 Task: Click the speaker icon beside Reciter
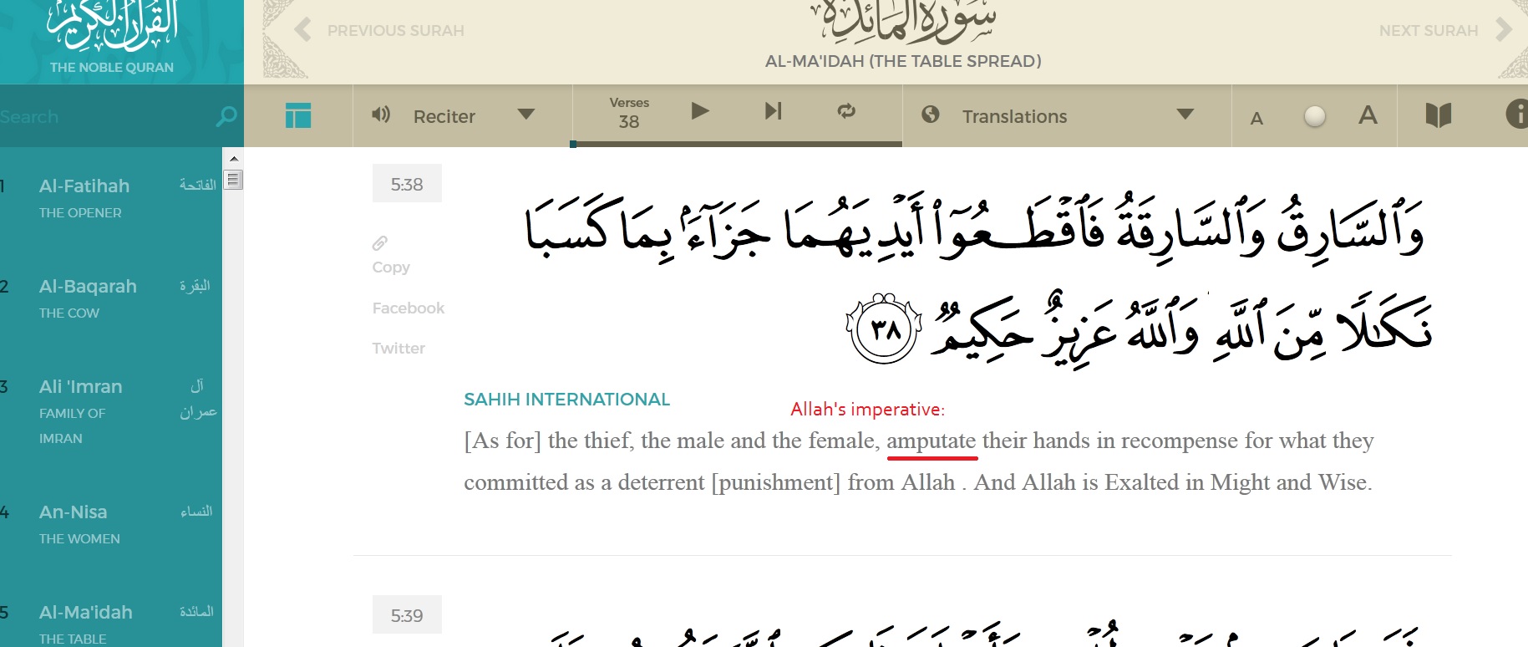[x=381, y=115]
